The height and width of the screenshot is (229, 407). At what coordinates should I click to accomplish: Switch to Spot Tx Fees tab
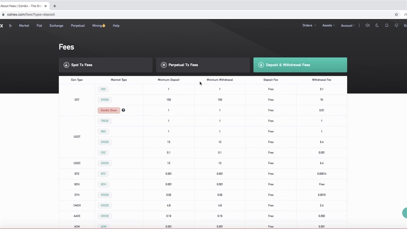106,65
